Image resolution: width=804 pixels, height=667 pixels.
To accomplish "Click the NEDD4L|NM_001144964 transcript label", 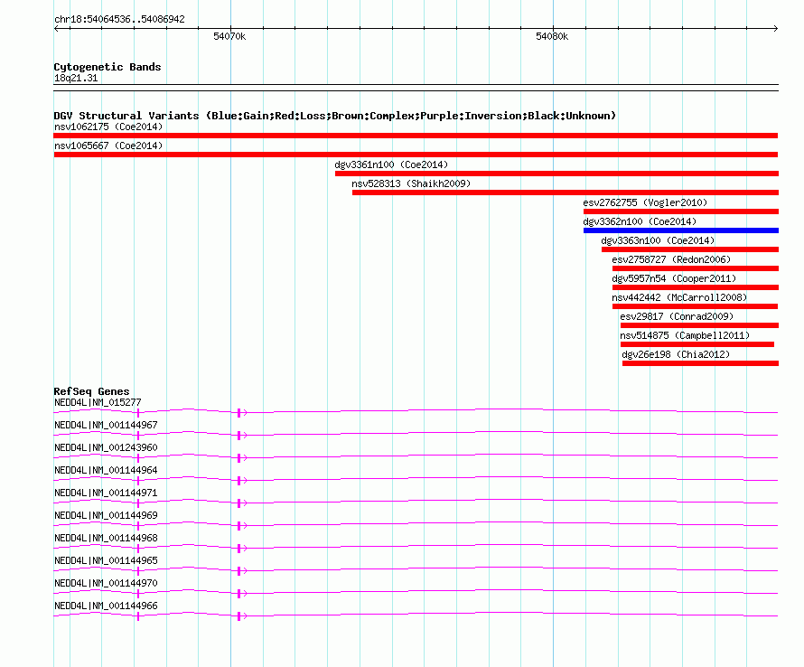I will coord(106,471).
